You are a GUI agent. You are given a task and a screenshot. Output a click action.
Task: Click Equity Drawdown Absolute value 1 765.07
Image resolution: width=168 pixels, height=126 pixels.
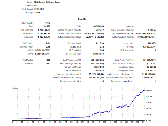(152, 30)
